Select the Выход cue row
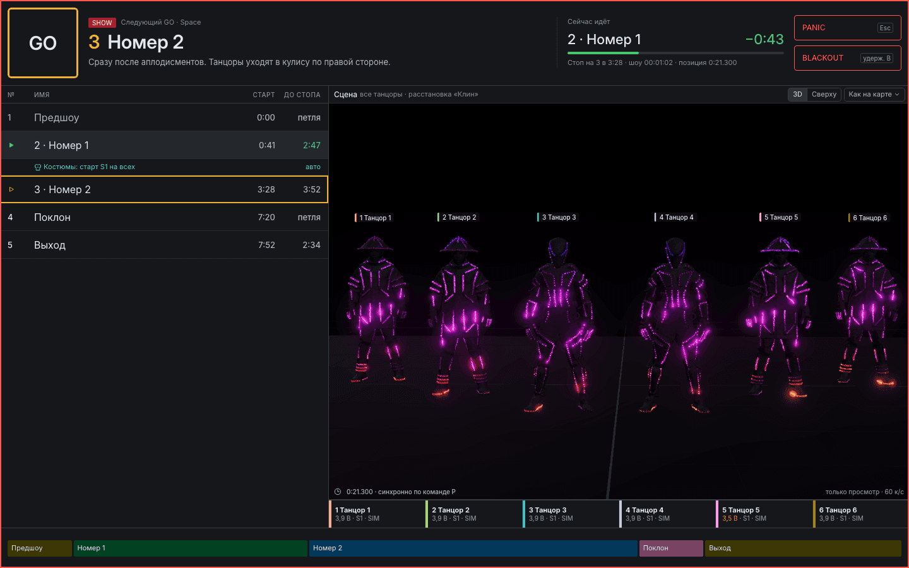This screenshot has width=909, height=568. [164, 245]
